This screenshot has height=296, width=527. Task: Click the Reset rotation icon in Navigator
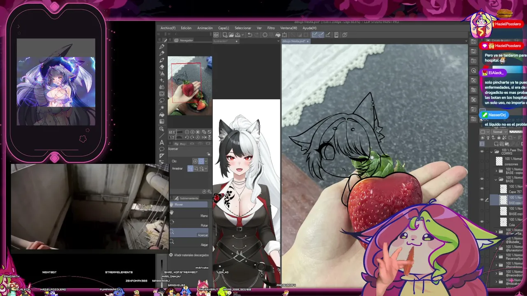pos(198,137)
